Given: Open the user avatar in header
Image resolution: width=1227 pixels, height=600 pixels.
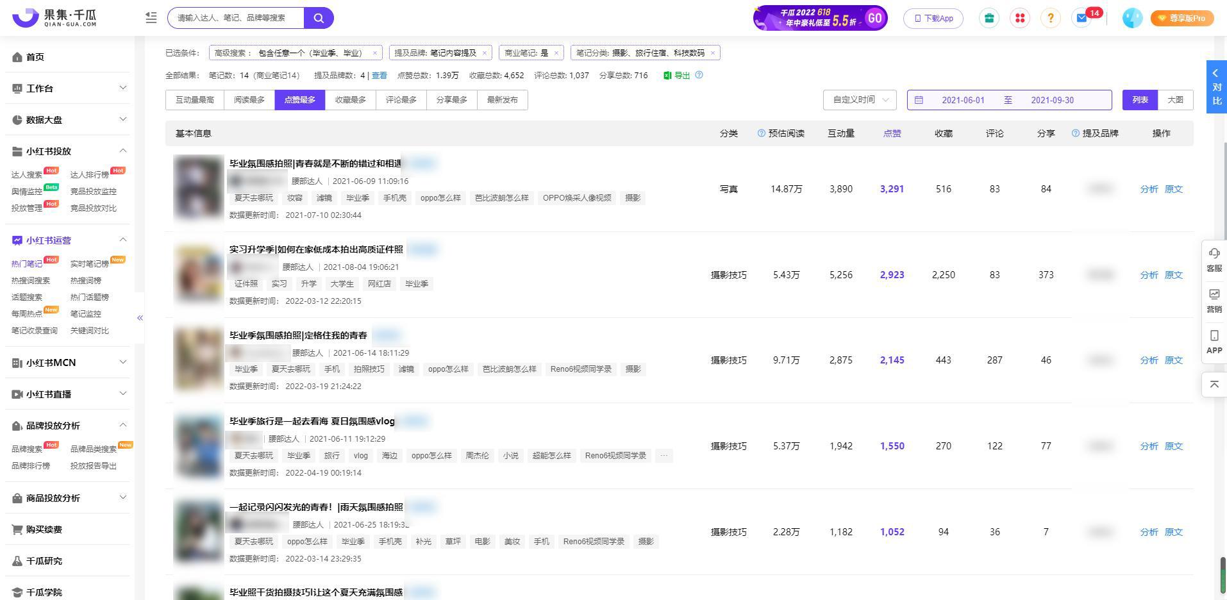Looking at the screenshot, I should coord(1133,18).
